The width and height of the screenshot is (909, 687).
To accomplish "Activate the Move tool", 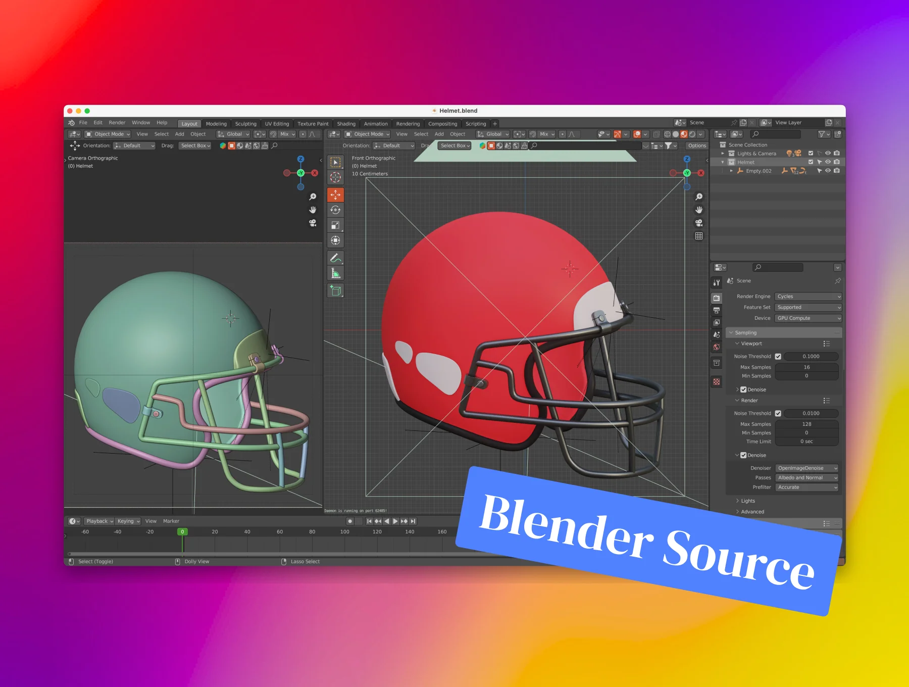I will 335,194.
